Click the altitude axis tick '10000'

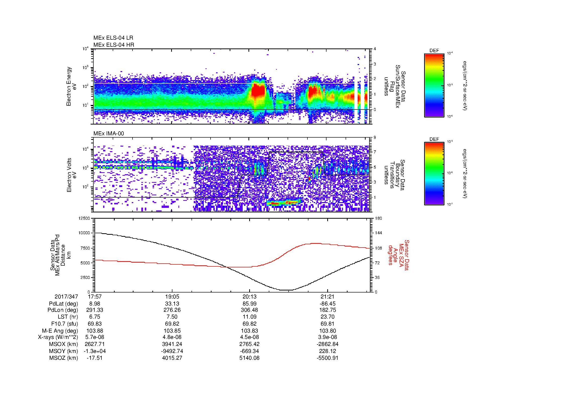[84, 233]
